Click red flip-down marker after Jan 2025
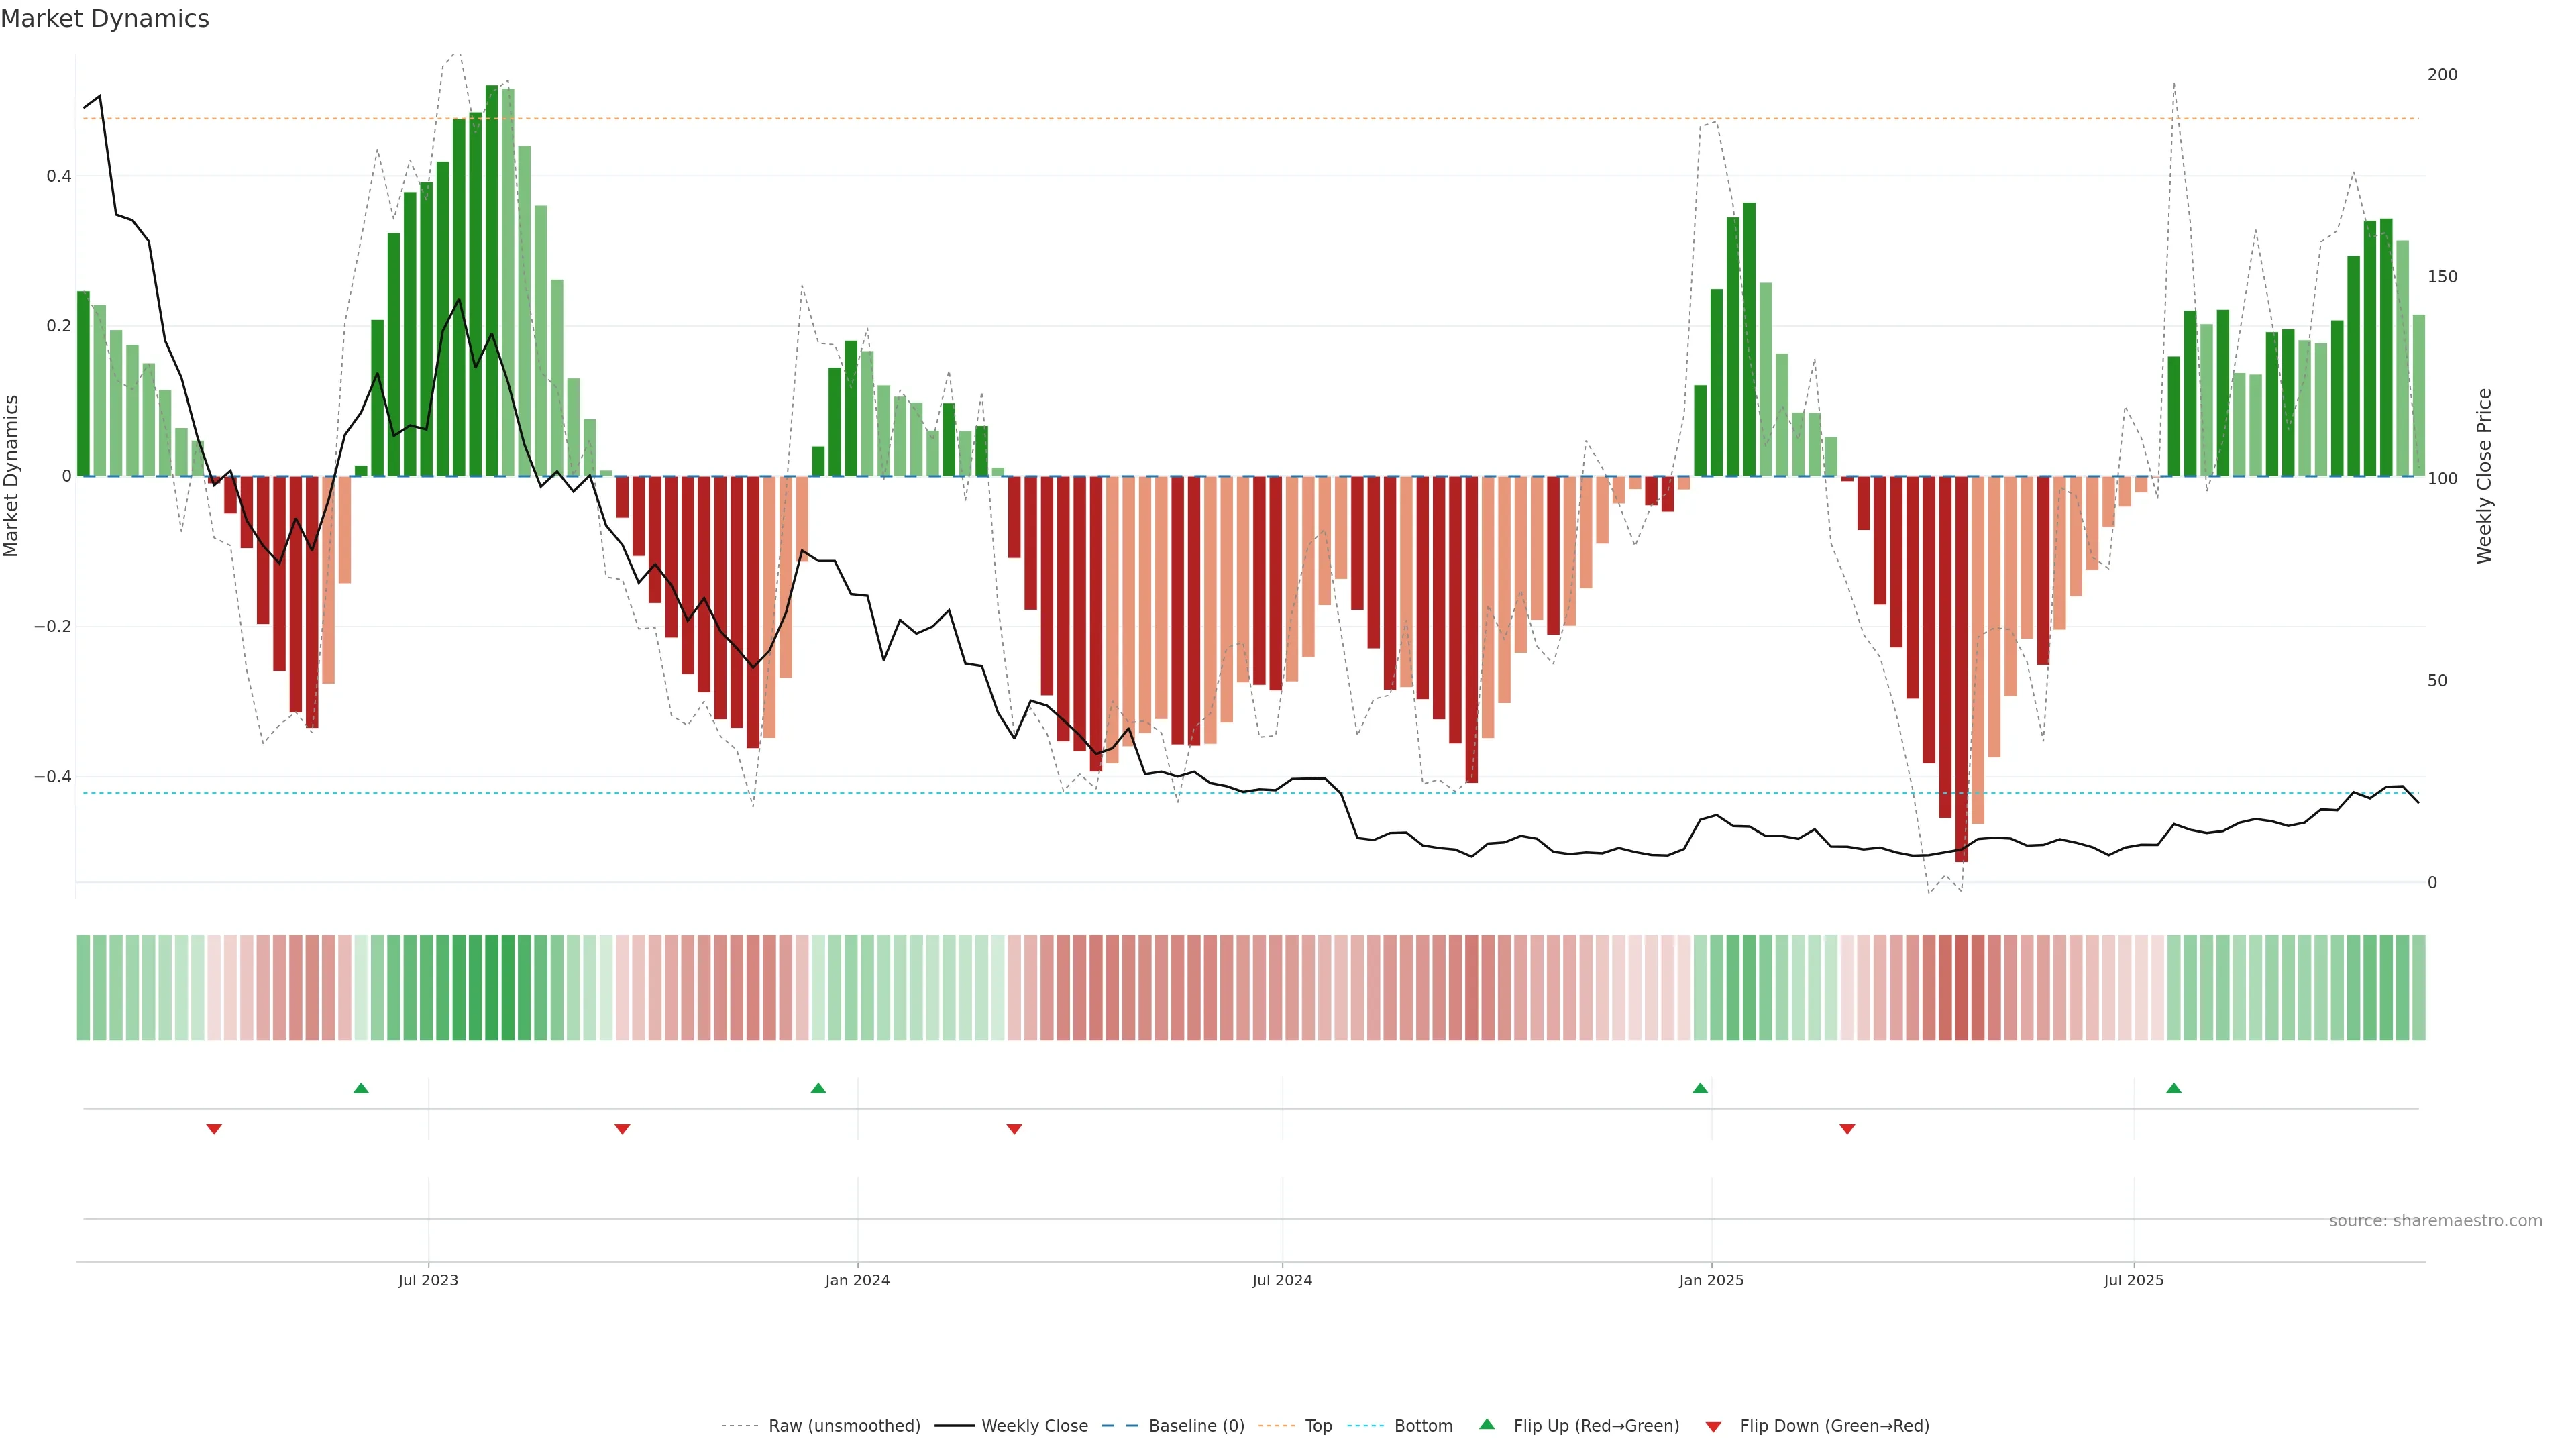 (x=1847, y=1129)
